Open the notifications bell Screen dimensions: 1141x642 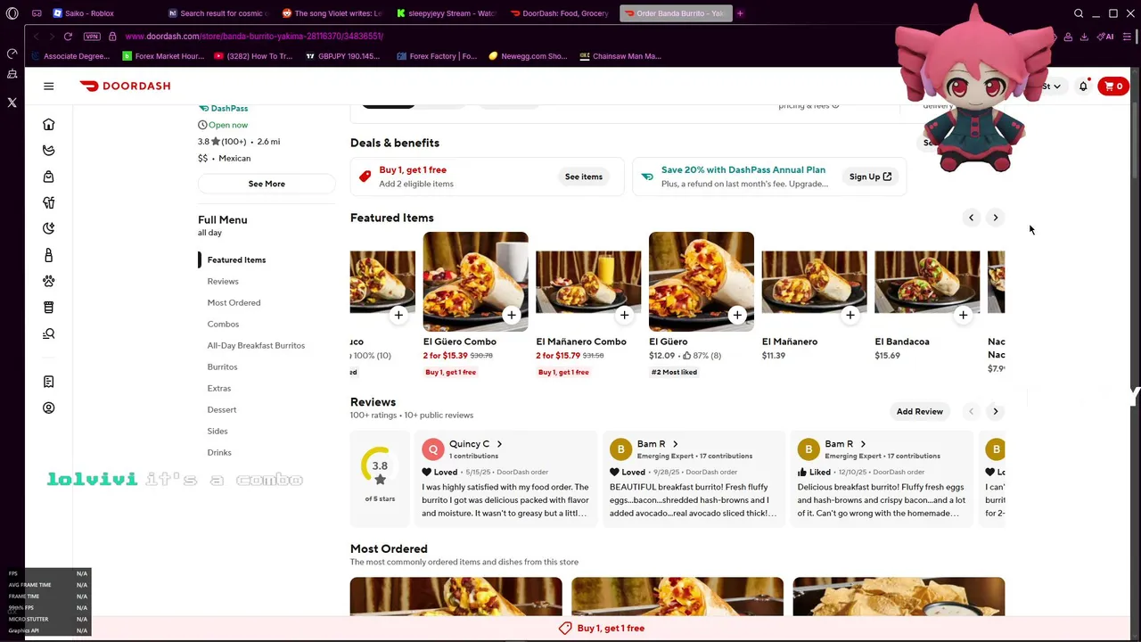[x=1083, y=86]
